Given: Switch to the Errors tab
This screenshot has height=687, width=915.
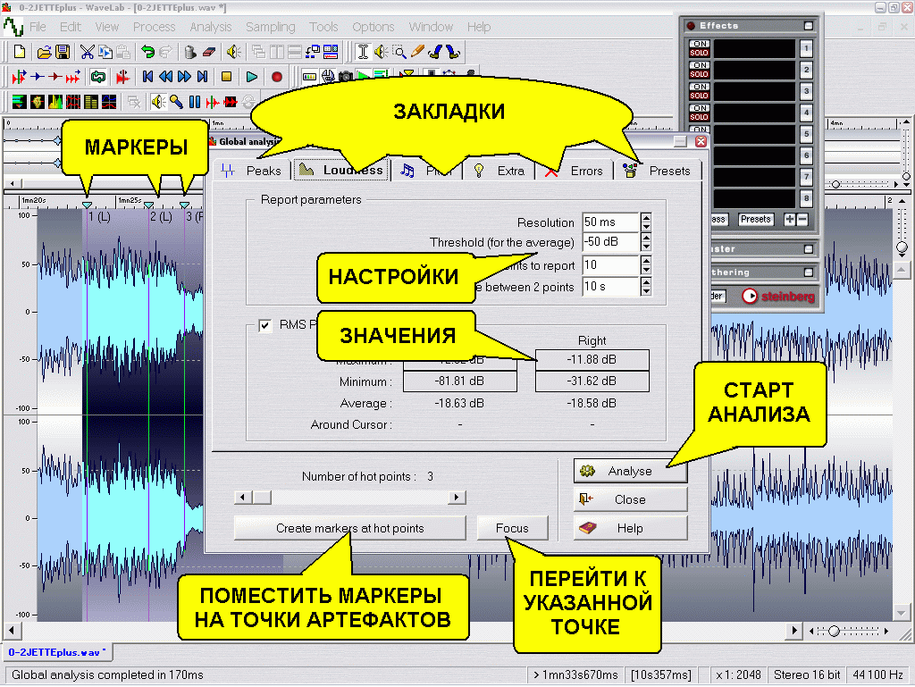Looking at the screenshot, I should click(575, 171).
